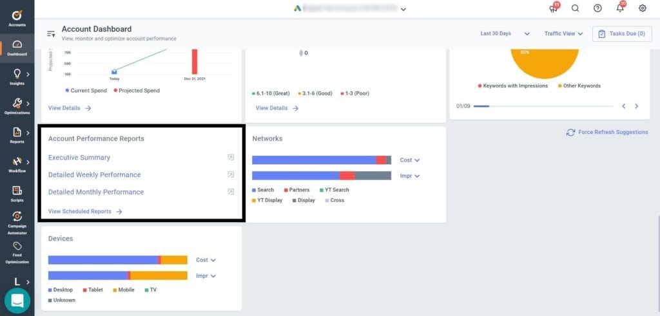Open the Last 30 Days date dropdown

tap(505, 33)
